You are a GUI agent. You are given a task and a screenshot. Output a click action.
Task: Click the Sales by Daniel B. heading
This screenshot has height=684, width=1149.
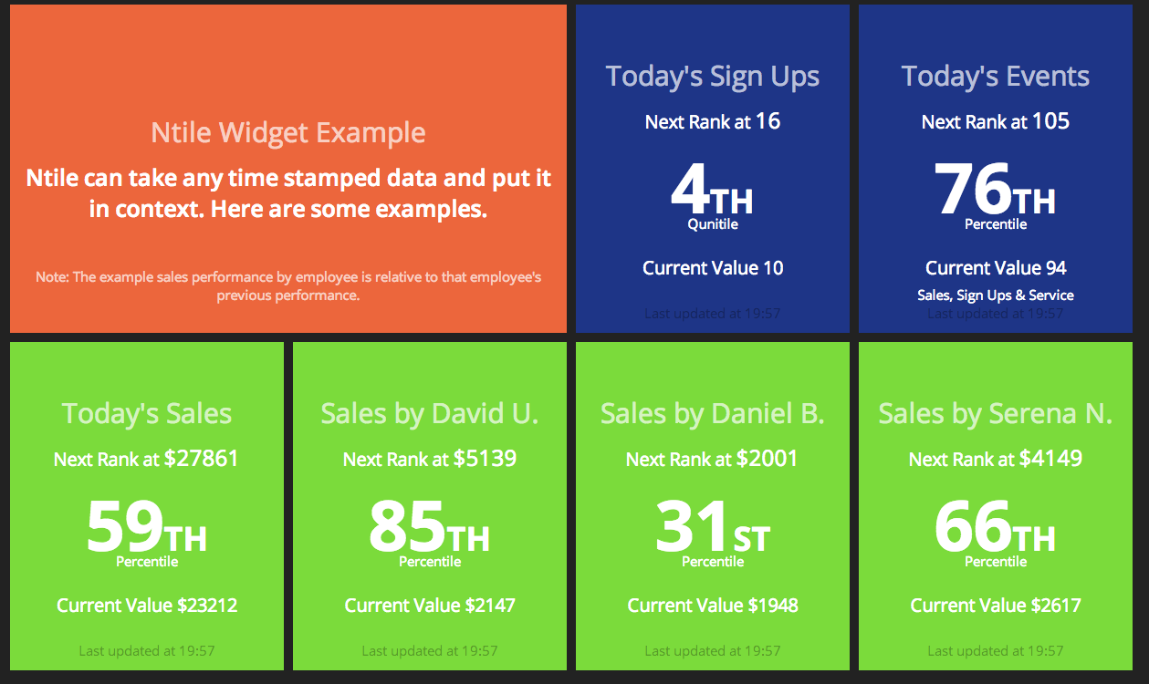pos(713,414)
